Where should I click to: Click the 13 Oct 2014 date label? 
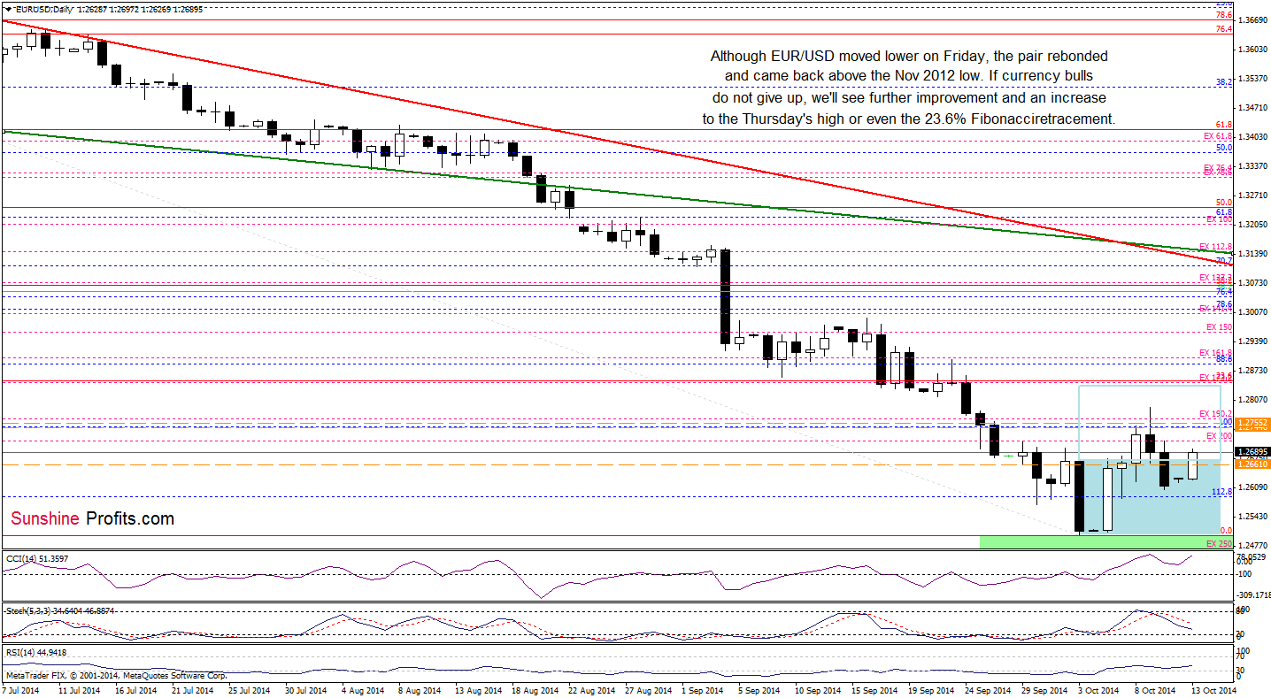(1214, 690)
